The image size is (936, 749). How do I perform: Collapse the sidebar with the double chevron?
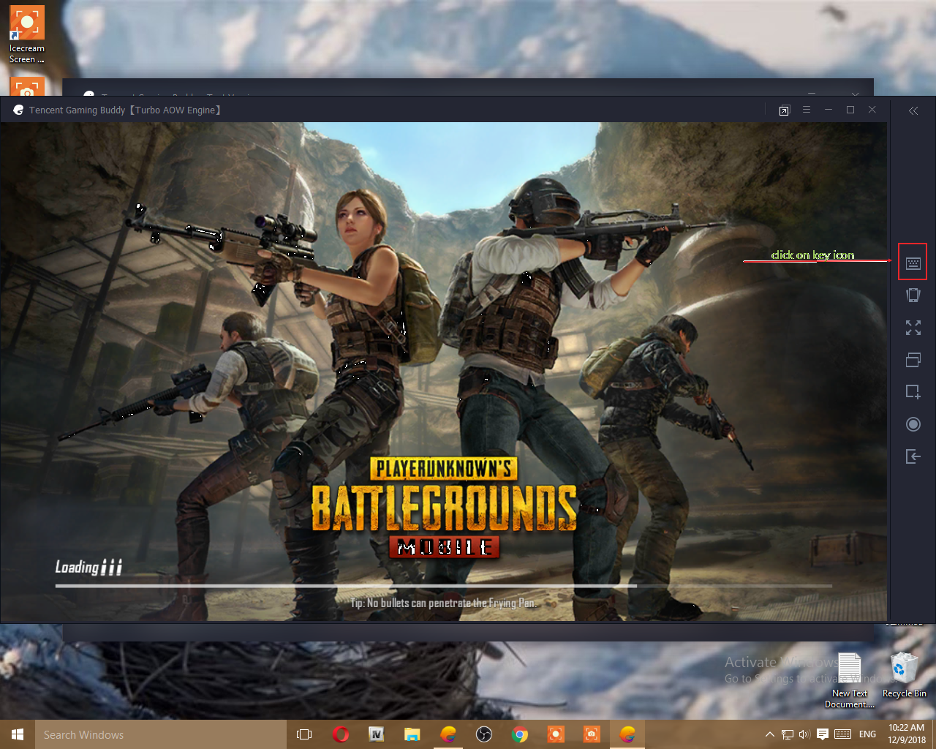coord(913,110)
